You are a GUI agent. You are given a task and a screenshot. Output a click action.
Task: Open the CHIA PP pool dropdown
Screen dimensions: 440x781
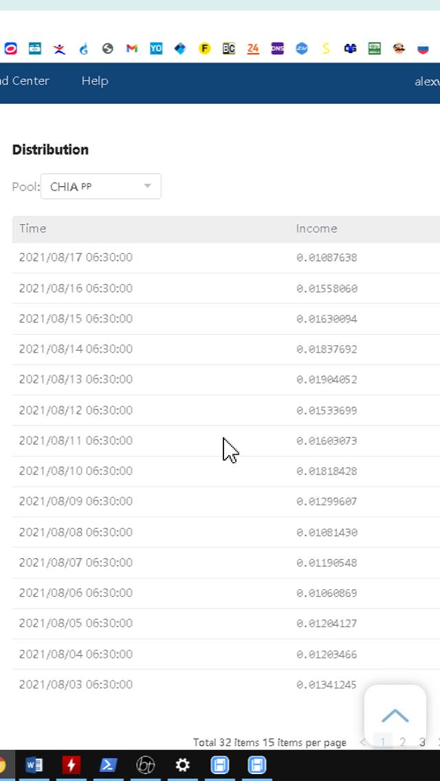click(100, 186)
